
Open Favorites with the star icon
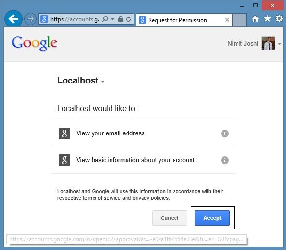(267, 19)
